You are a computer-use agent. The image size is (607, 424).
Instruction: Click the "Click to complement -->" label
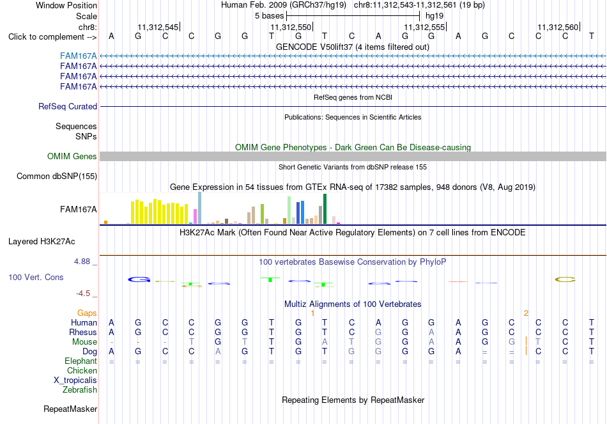52,37
